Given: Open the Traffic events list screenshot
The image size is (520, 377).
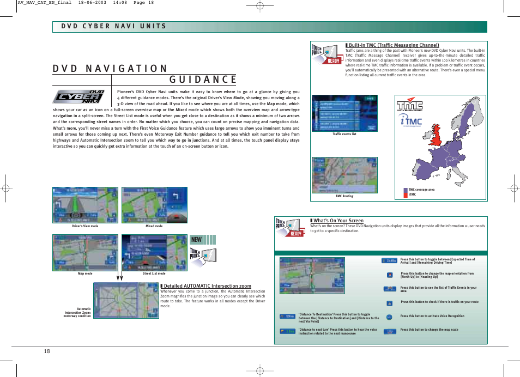Looking at the screenshot, I should click(x=344, y=113).
